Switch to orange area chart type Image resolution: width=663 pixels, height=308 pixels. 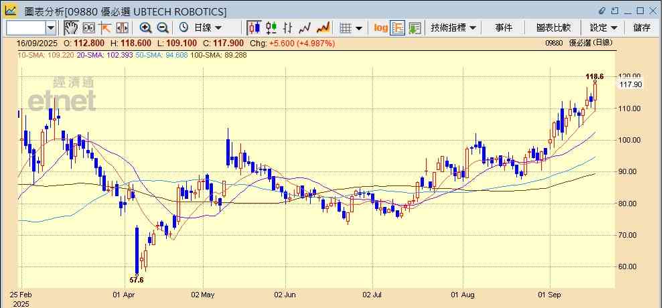pyautogui.click(x=323, y=28)
